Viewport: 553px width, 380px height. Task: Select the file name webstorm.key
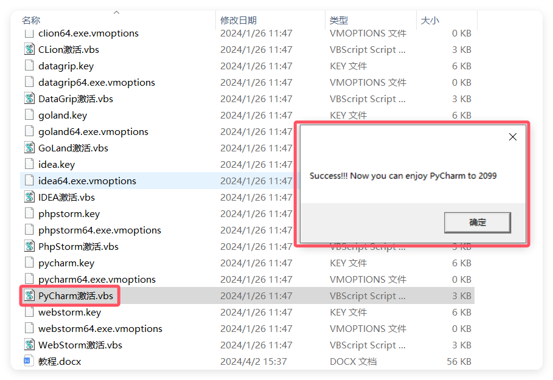[x=70, y=313]
